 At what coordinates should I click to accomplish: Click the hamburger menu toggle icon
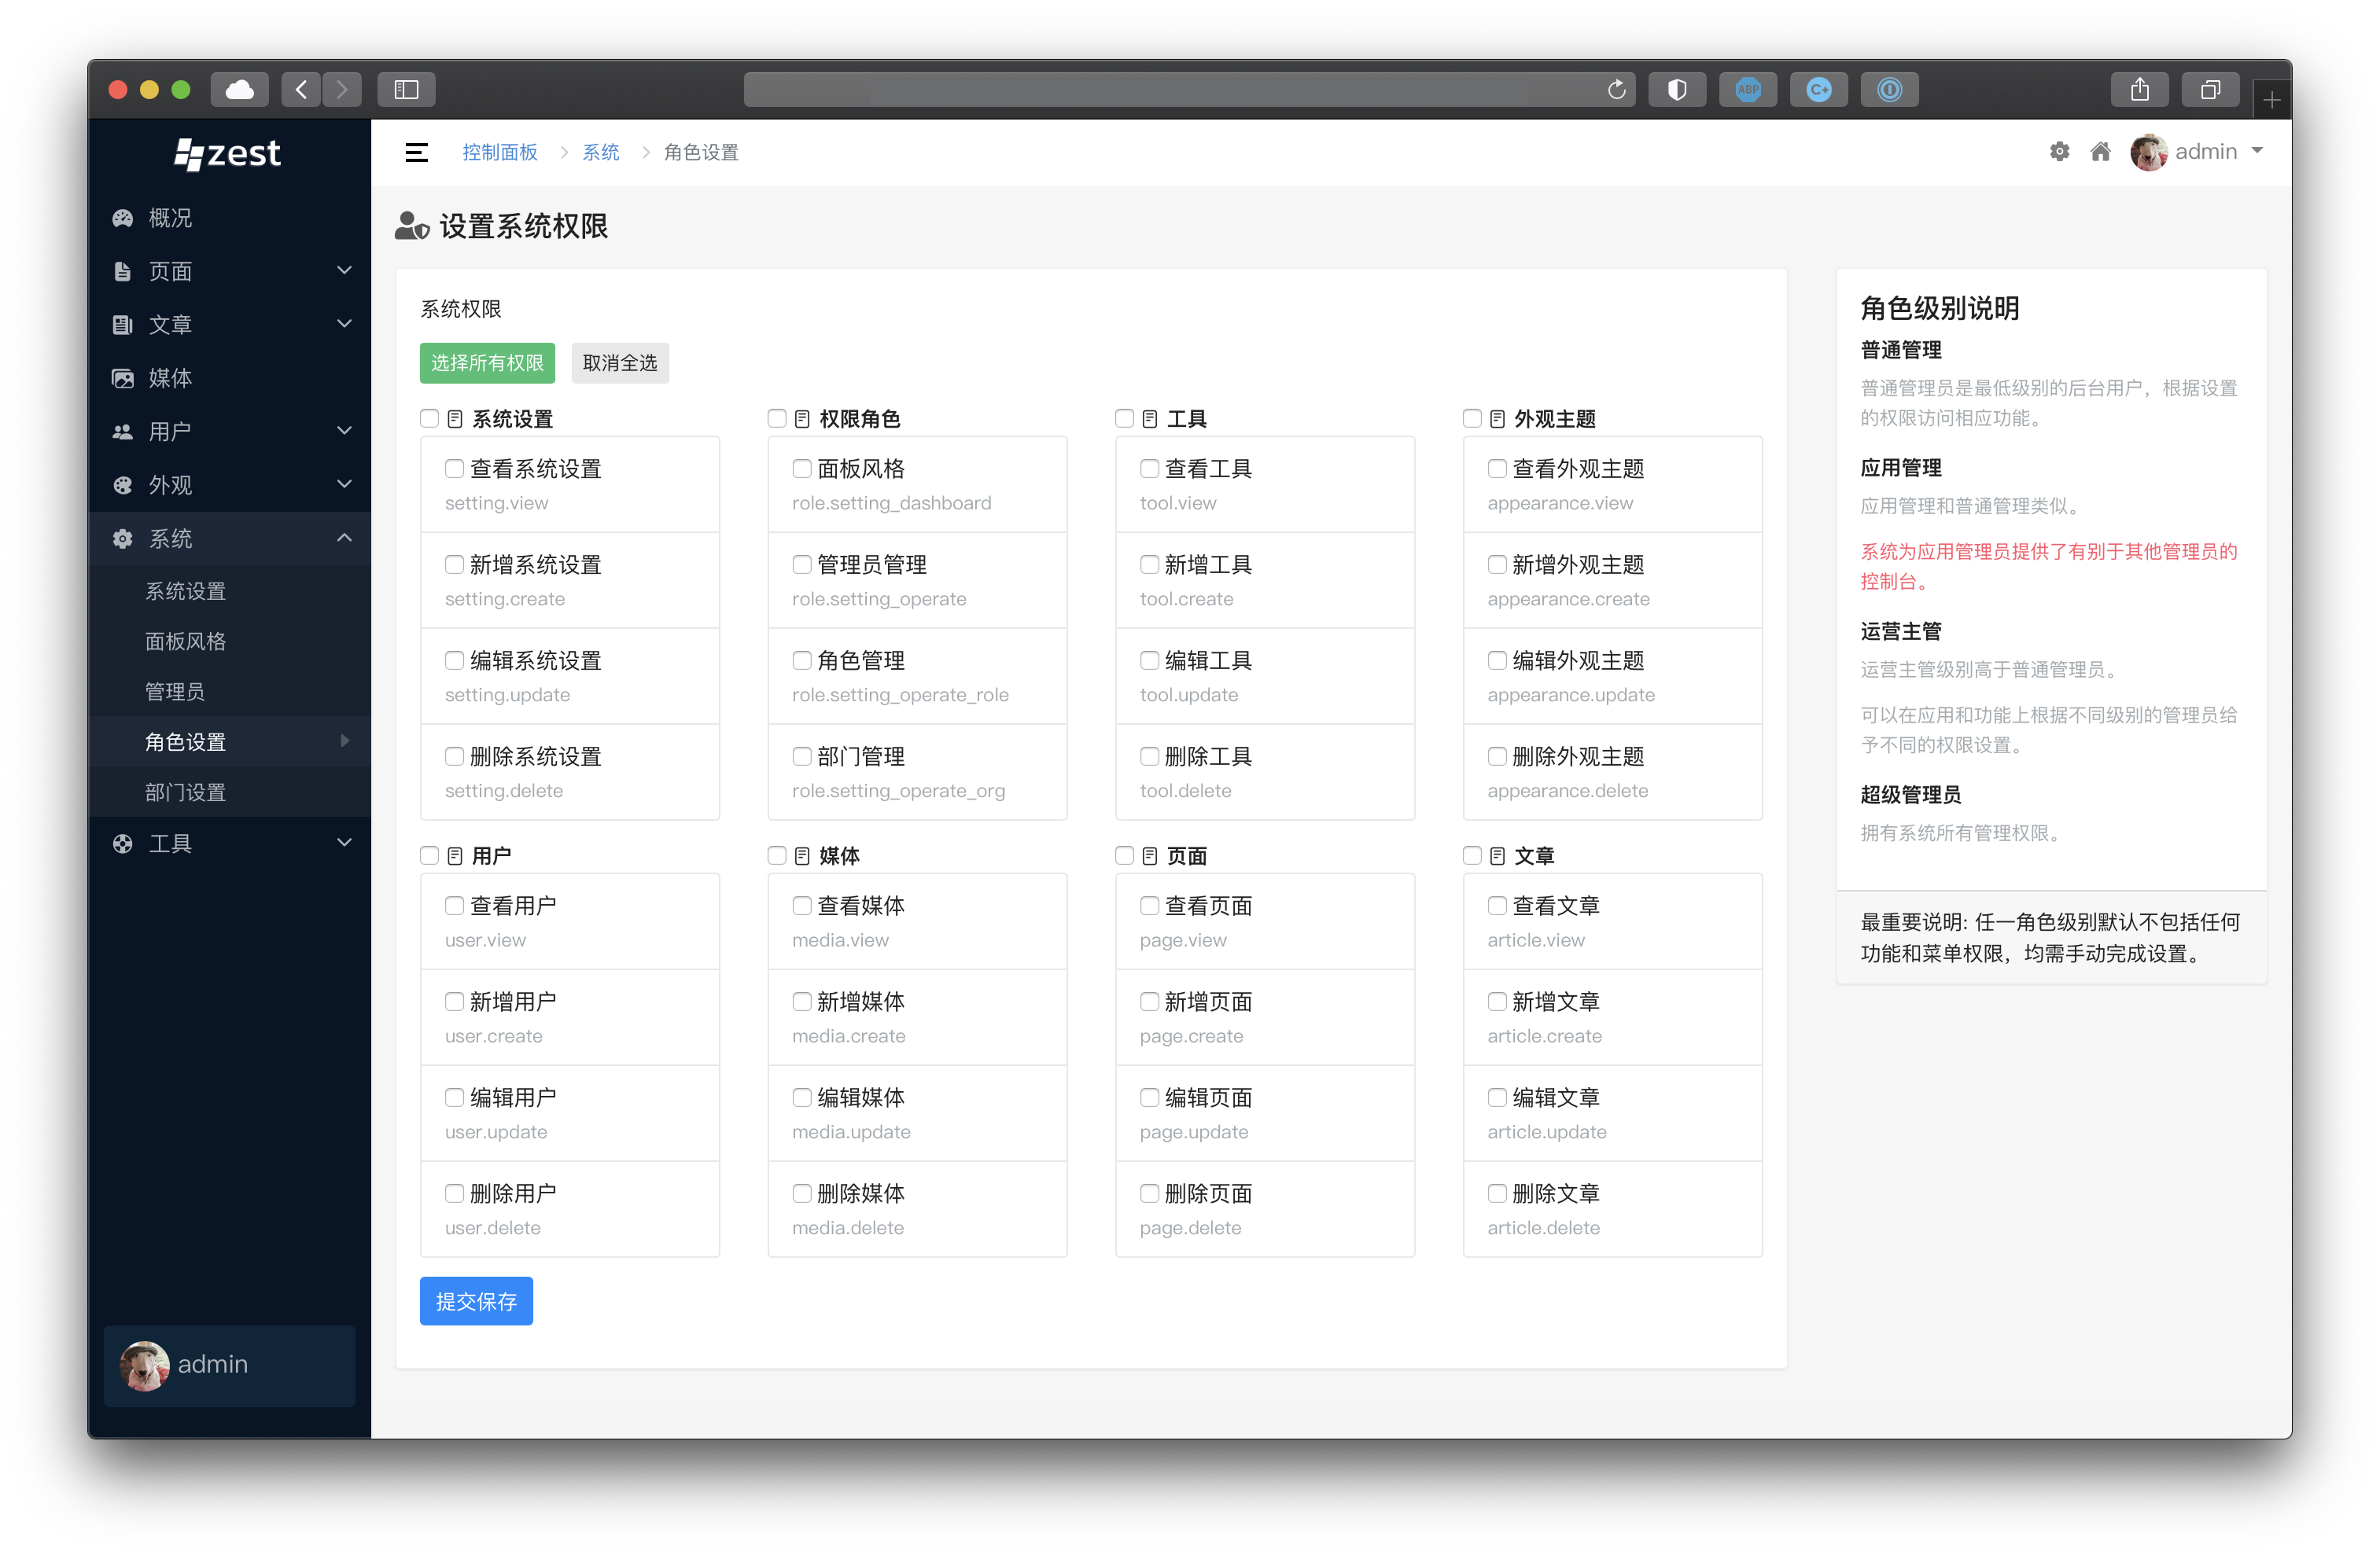point(416,152)
